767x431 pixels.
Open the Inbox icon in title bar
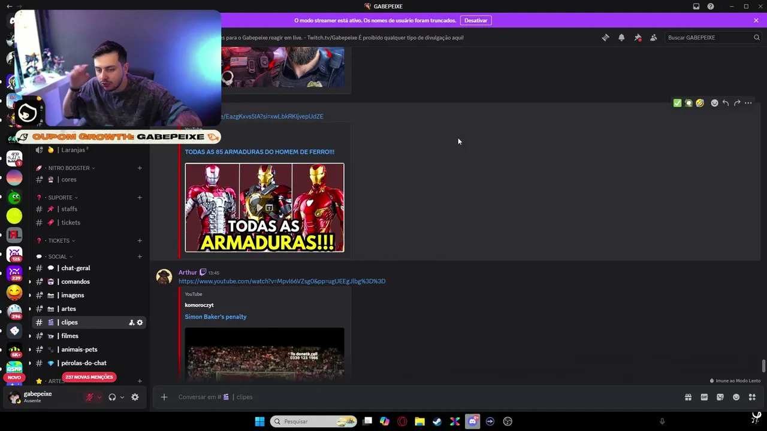tap(696, 7)
